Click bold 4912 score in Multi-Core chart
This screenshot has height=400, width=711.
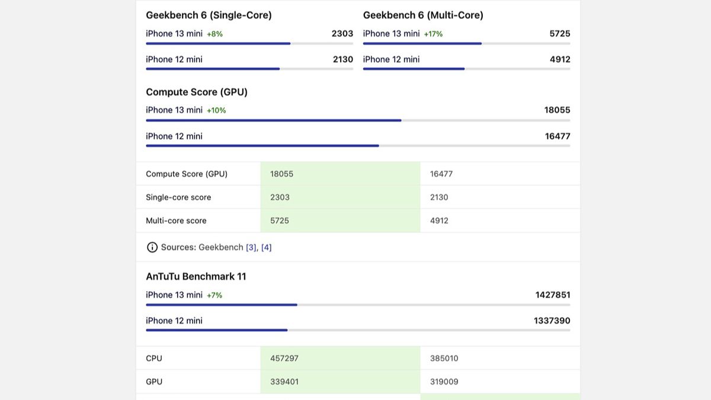[560, 59]
